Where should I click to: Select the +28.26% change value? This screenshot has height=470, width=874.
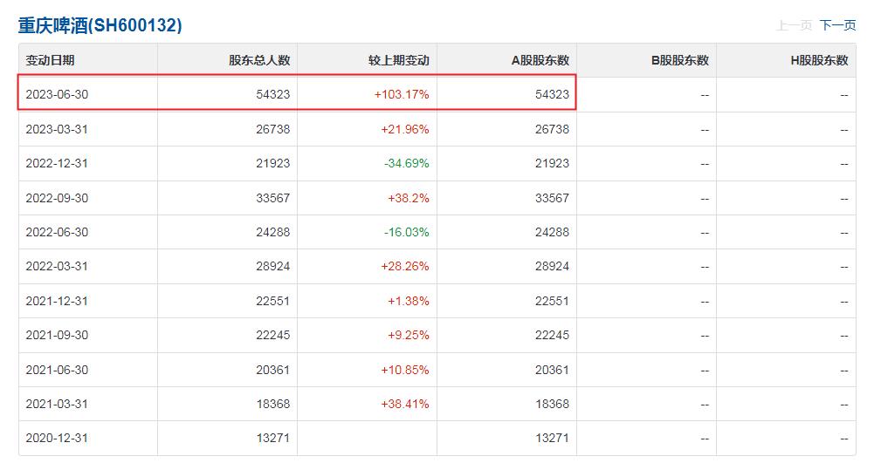click(x=404, y=266)
